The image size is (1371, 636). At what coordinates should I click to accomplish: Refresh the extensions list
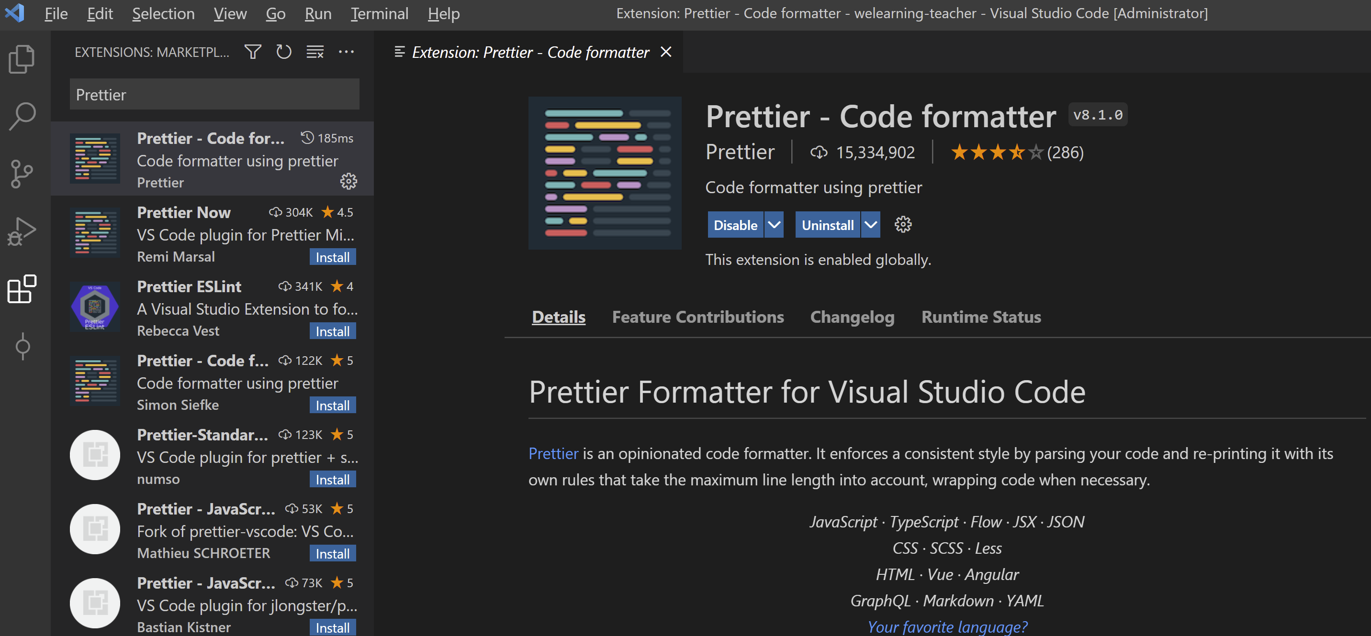click(284, 52)
